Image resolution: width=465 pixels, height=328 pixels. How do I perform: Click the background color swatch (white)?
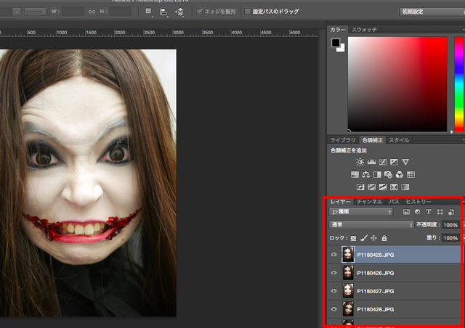342,49
